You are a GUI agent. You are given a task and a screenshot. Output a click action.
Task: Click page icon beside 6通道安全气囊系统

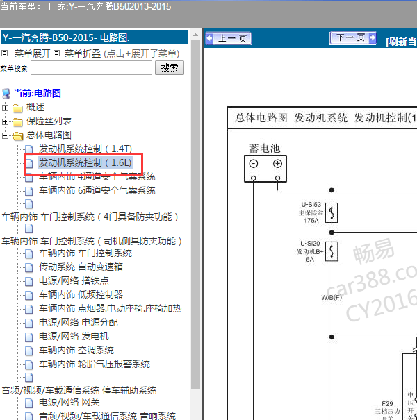coord(29,191)
